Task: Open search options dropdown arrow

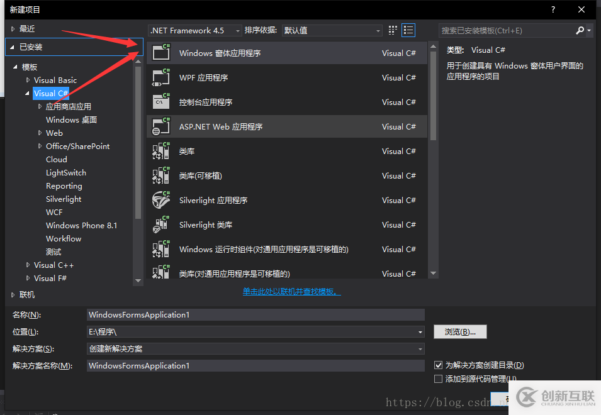Action: pyautogui.click(x=589, y=30)
